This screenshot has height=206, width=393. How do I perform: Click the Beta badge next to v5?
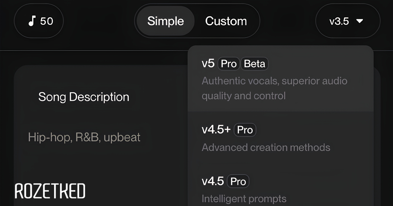[x=254, y=64]
